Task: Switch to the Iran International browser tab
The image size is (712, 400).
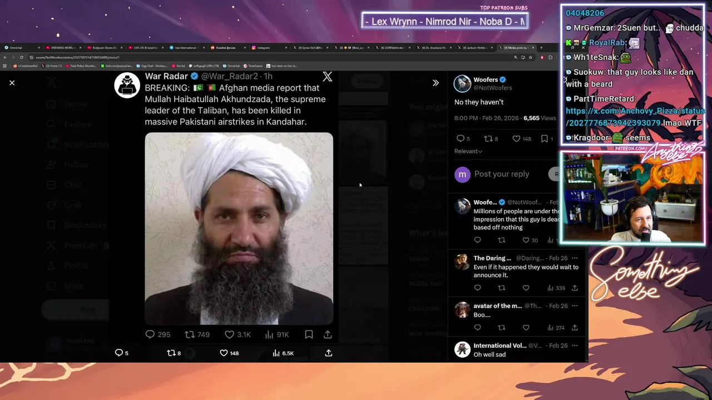Action: click(187, 48)
